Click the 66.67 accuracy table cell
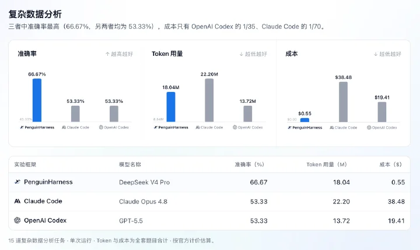420x250 pixels. [259, 182]
